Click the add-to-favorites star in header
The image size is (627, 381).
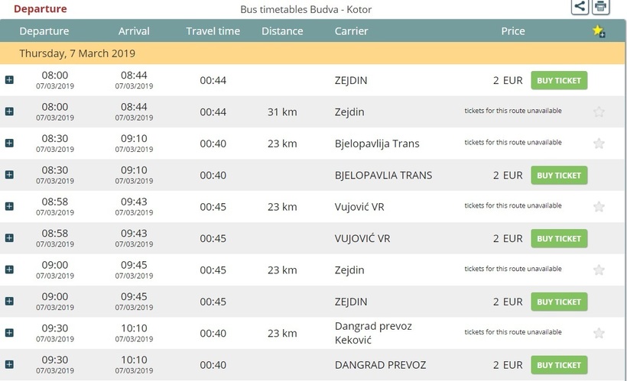click(x=599, y=31)
